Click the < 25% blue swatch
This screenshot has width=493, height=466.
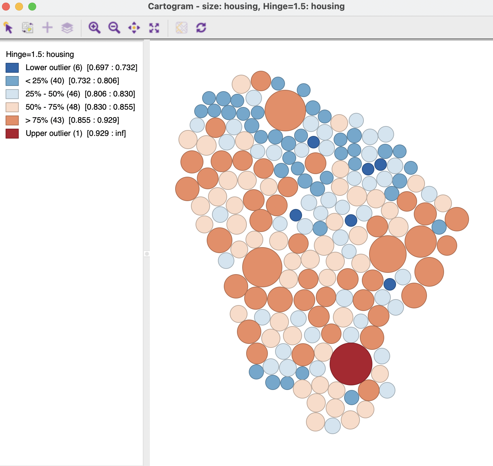12,81
